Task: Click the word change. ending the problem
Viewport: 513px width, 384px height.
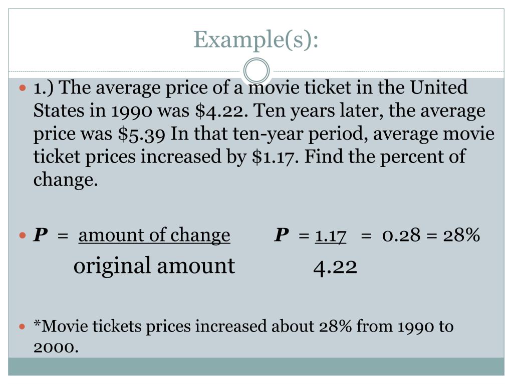Action: [66, 180]
